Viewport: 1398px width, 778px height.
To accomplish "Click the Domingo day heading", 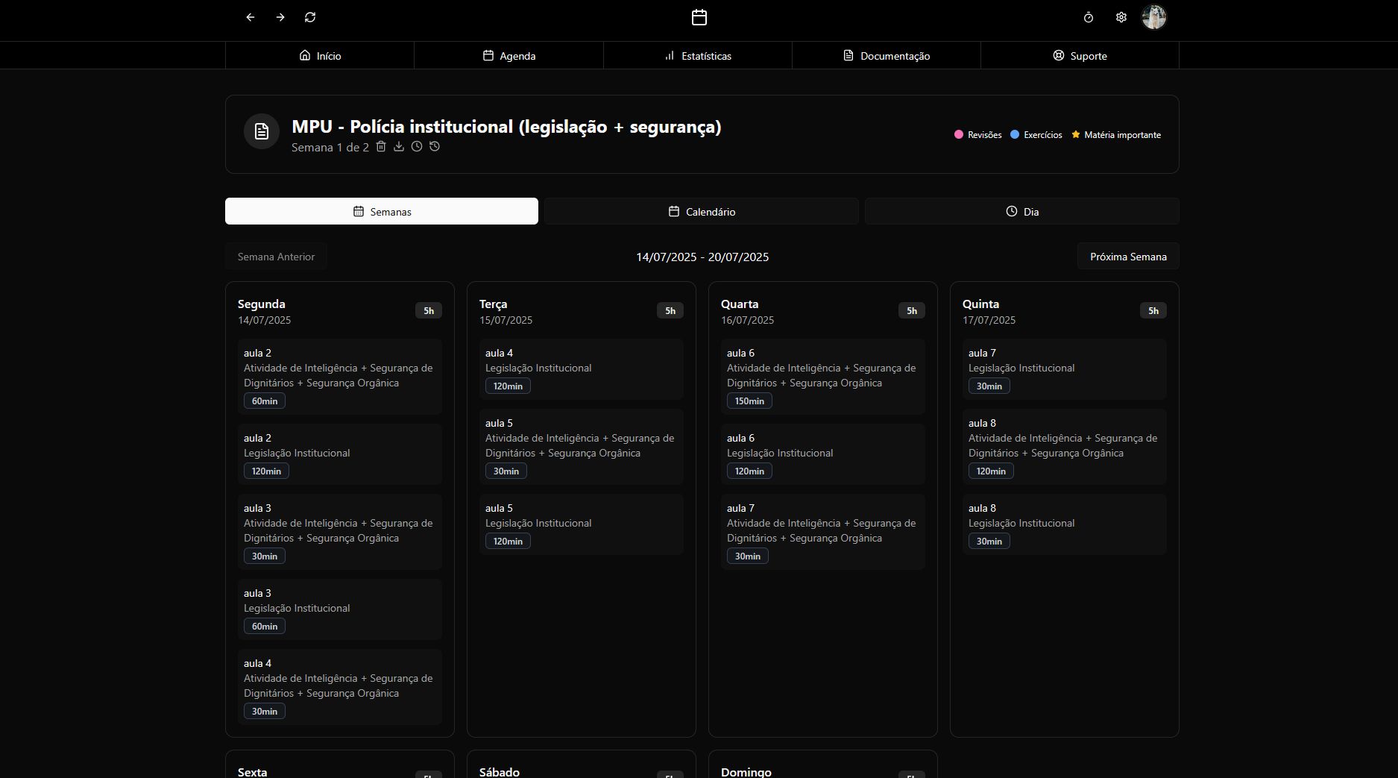I will click(746, 772).
